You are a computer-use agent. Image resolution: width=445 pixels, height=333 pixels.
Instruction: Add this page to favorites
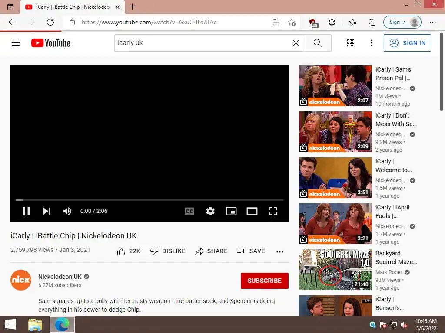point(292,22)
